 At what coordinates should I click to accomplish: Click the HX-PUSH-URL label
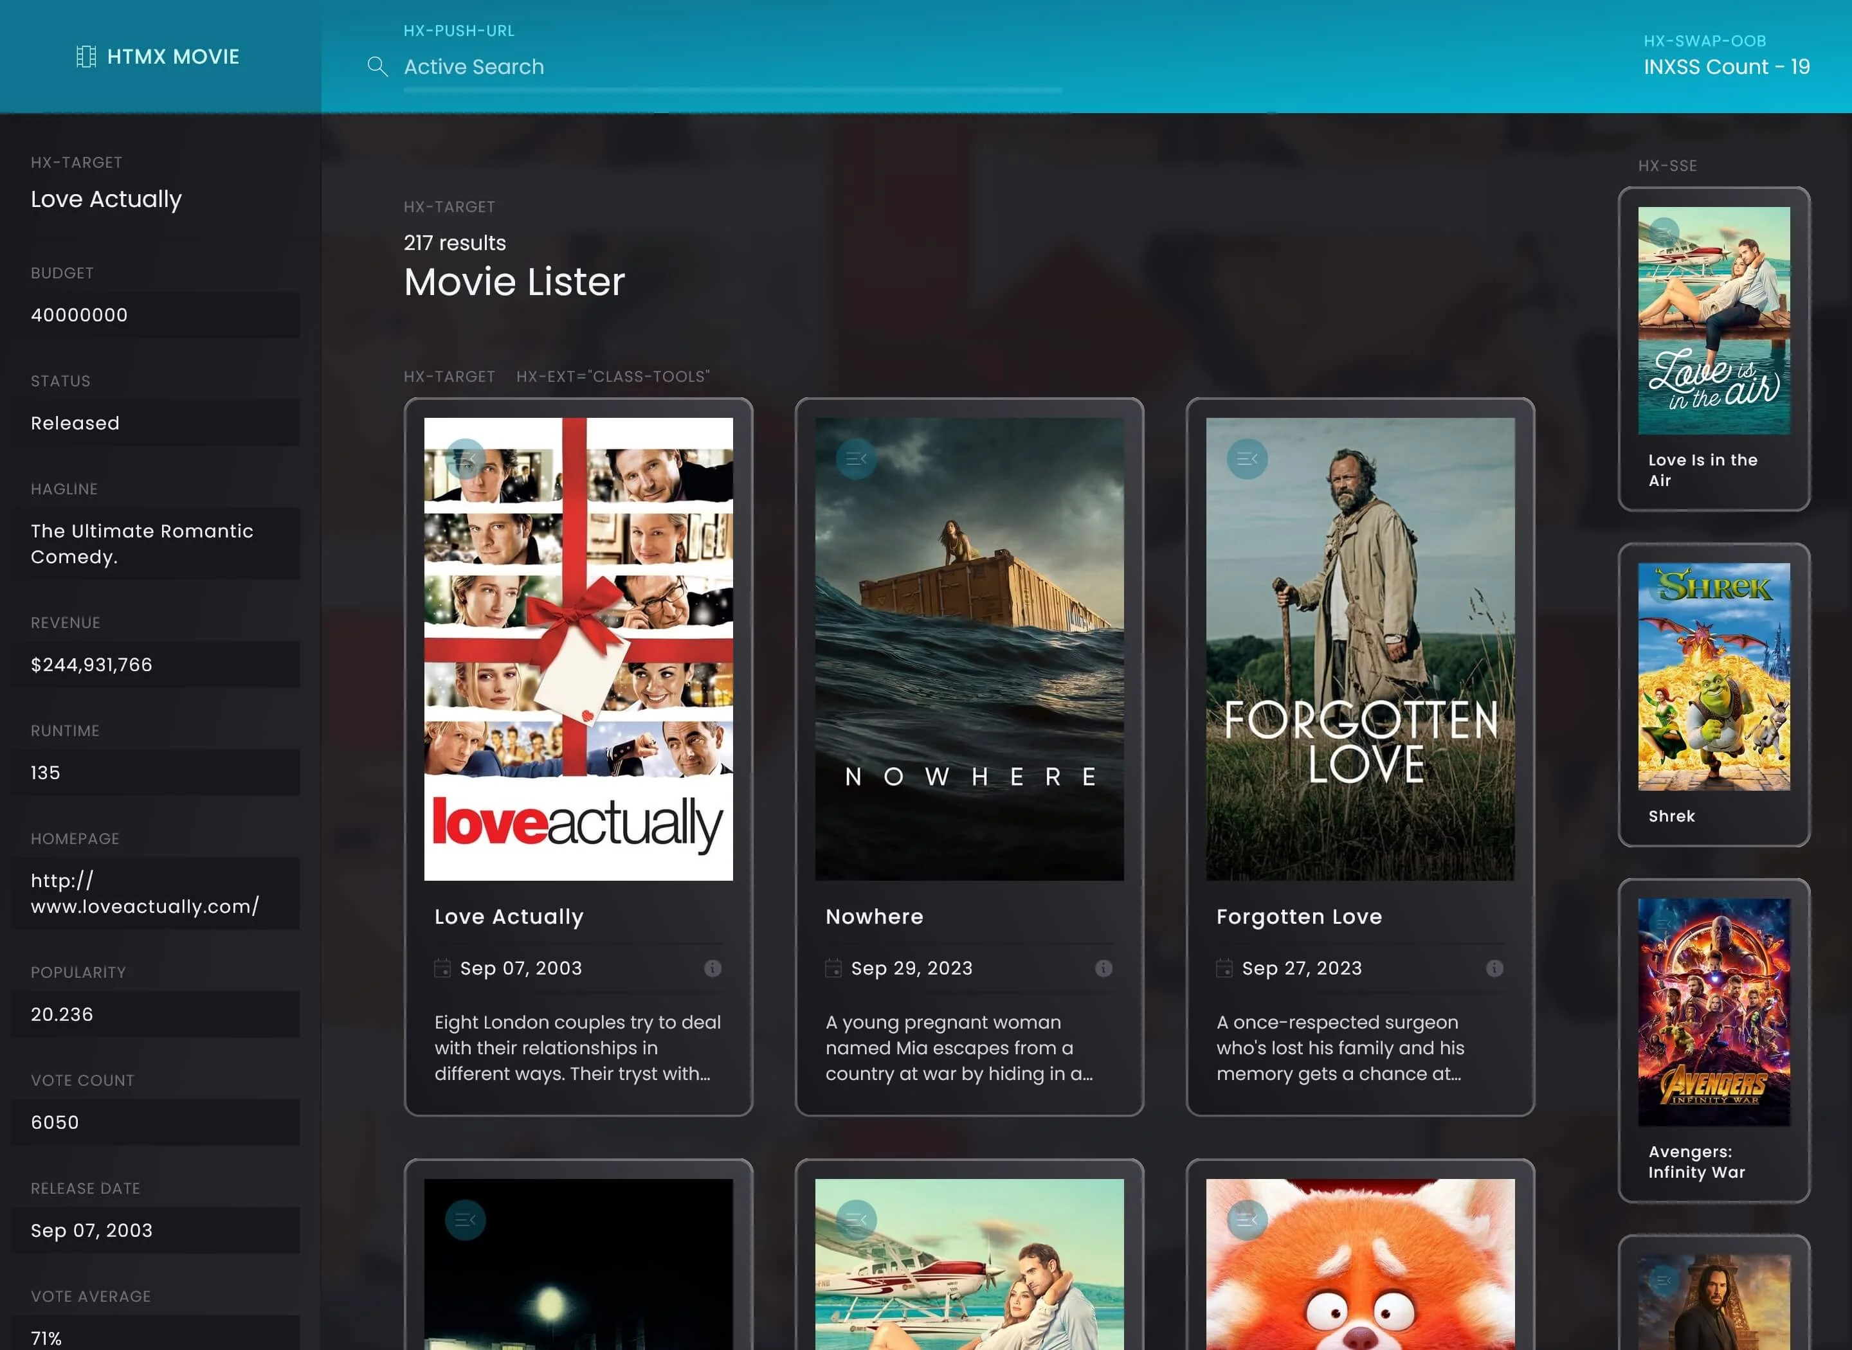[x=459, y=31]
